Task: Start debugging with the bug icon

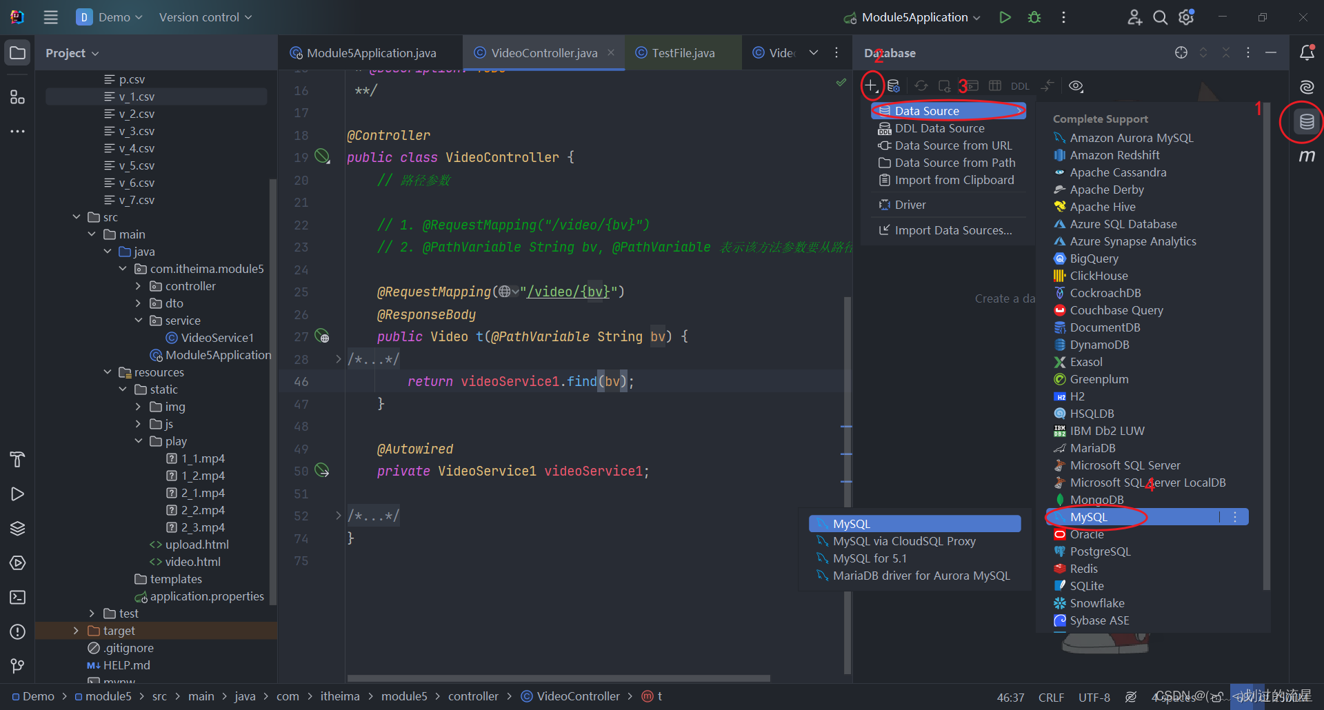Action: point(1034,17)
